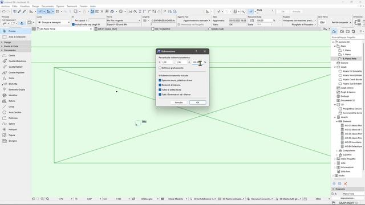Click the Ricerca Mappa Progetto search field

click(x=347, y=37)
